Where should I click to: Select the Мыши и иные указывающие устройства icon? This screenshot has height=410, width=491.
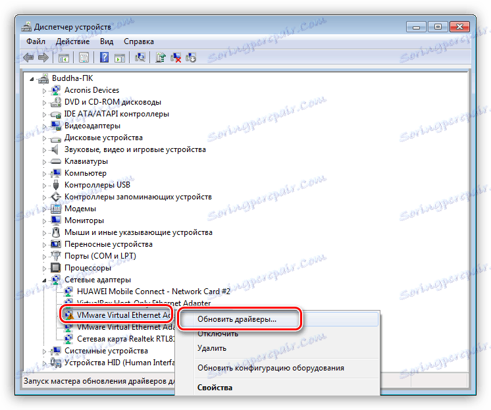[x=56, y=232]
